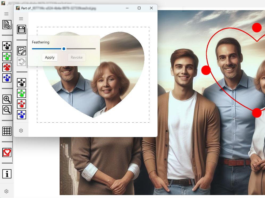The height and width of the screenshot is (198, 265).
Task: Expand the main window hamburger menu
Action: click(6, 14)
